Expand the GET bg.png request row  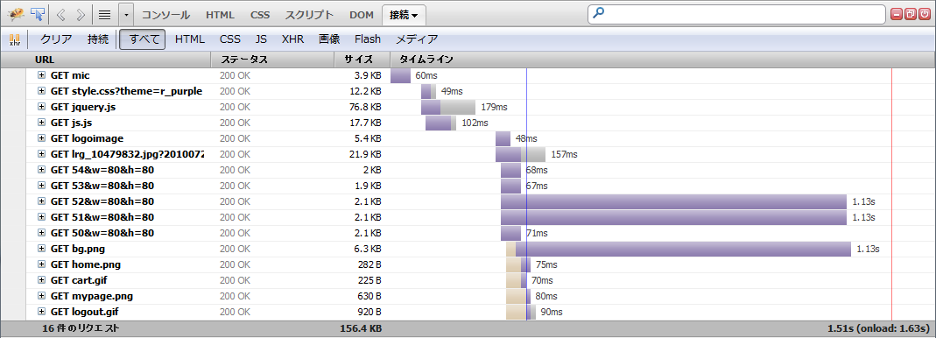pos(42,249)
